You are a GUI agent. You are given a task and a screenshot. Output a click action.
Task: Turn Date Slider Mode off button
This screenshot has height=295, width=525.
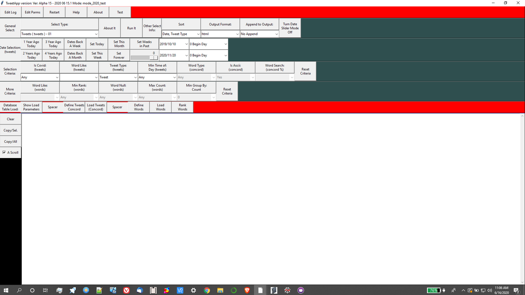290,28
